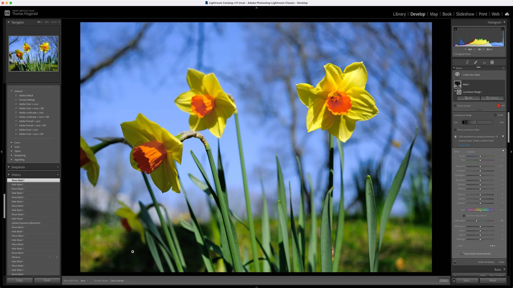Enable the Show Overlay checkbox
513x288 pixels.
455,106
